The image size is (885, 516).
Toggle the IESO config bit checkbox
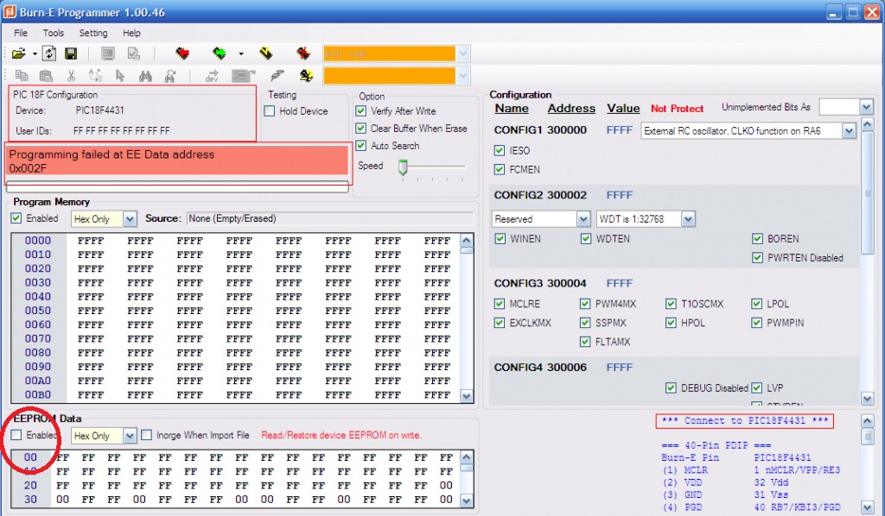[x=499, y=150]
